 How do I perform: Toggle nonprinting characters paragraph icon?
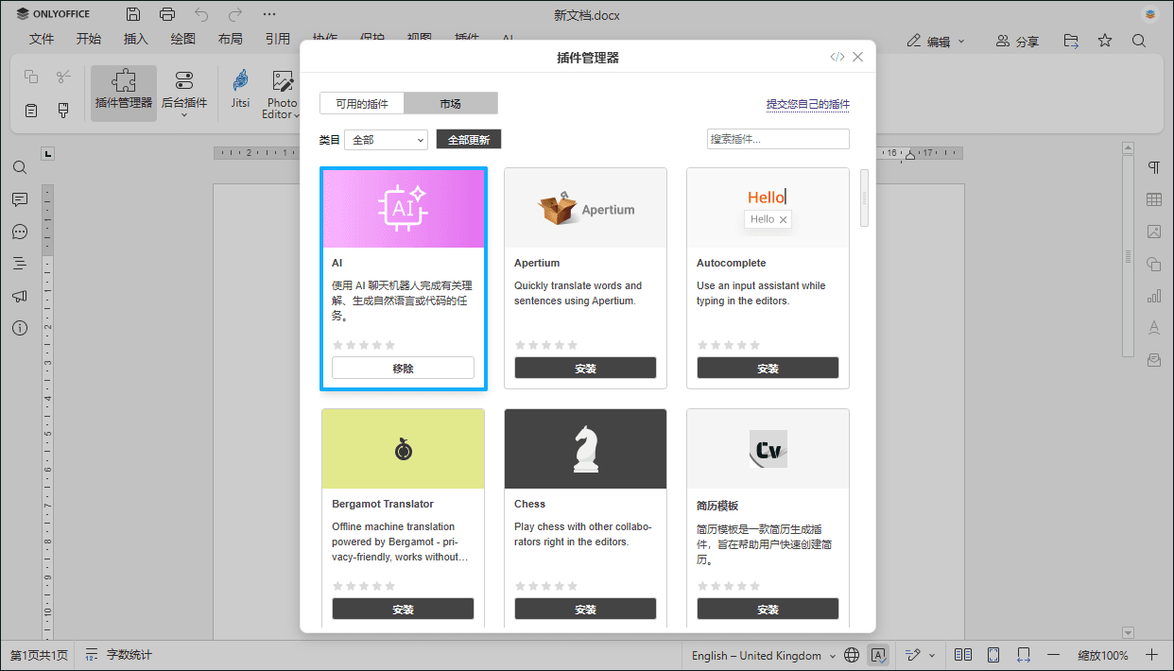tap(1153, 167)
